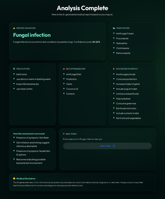Image resolution: width=165 pixels, height=199 pixels.
Task: Click 'Presence of symptom: Skin Rash'
Action: 32,138
